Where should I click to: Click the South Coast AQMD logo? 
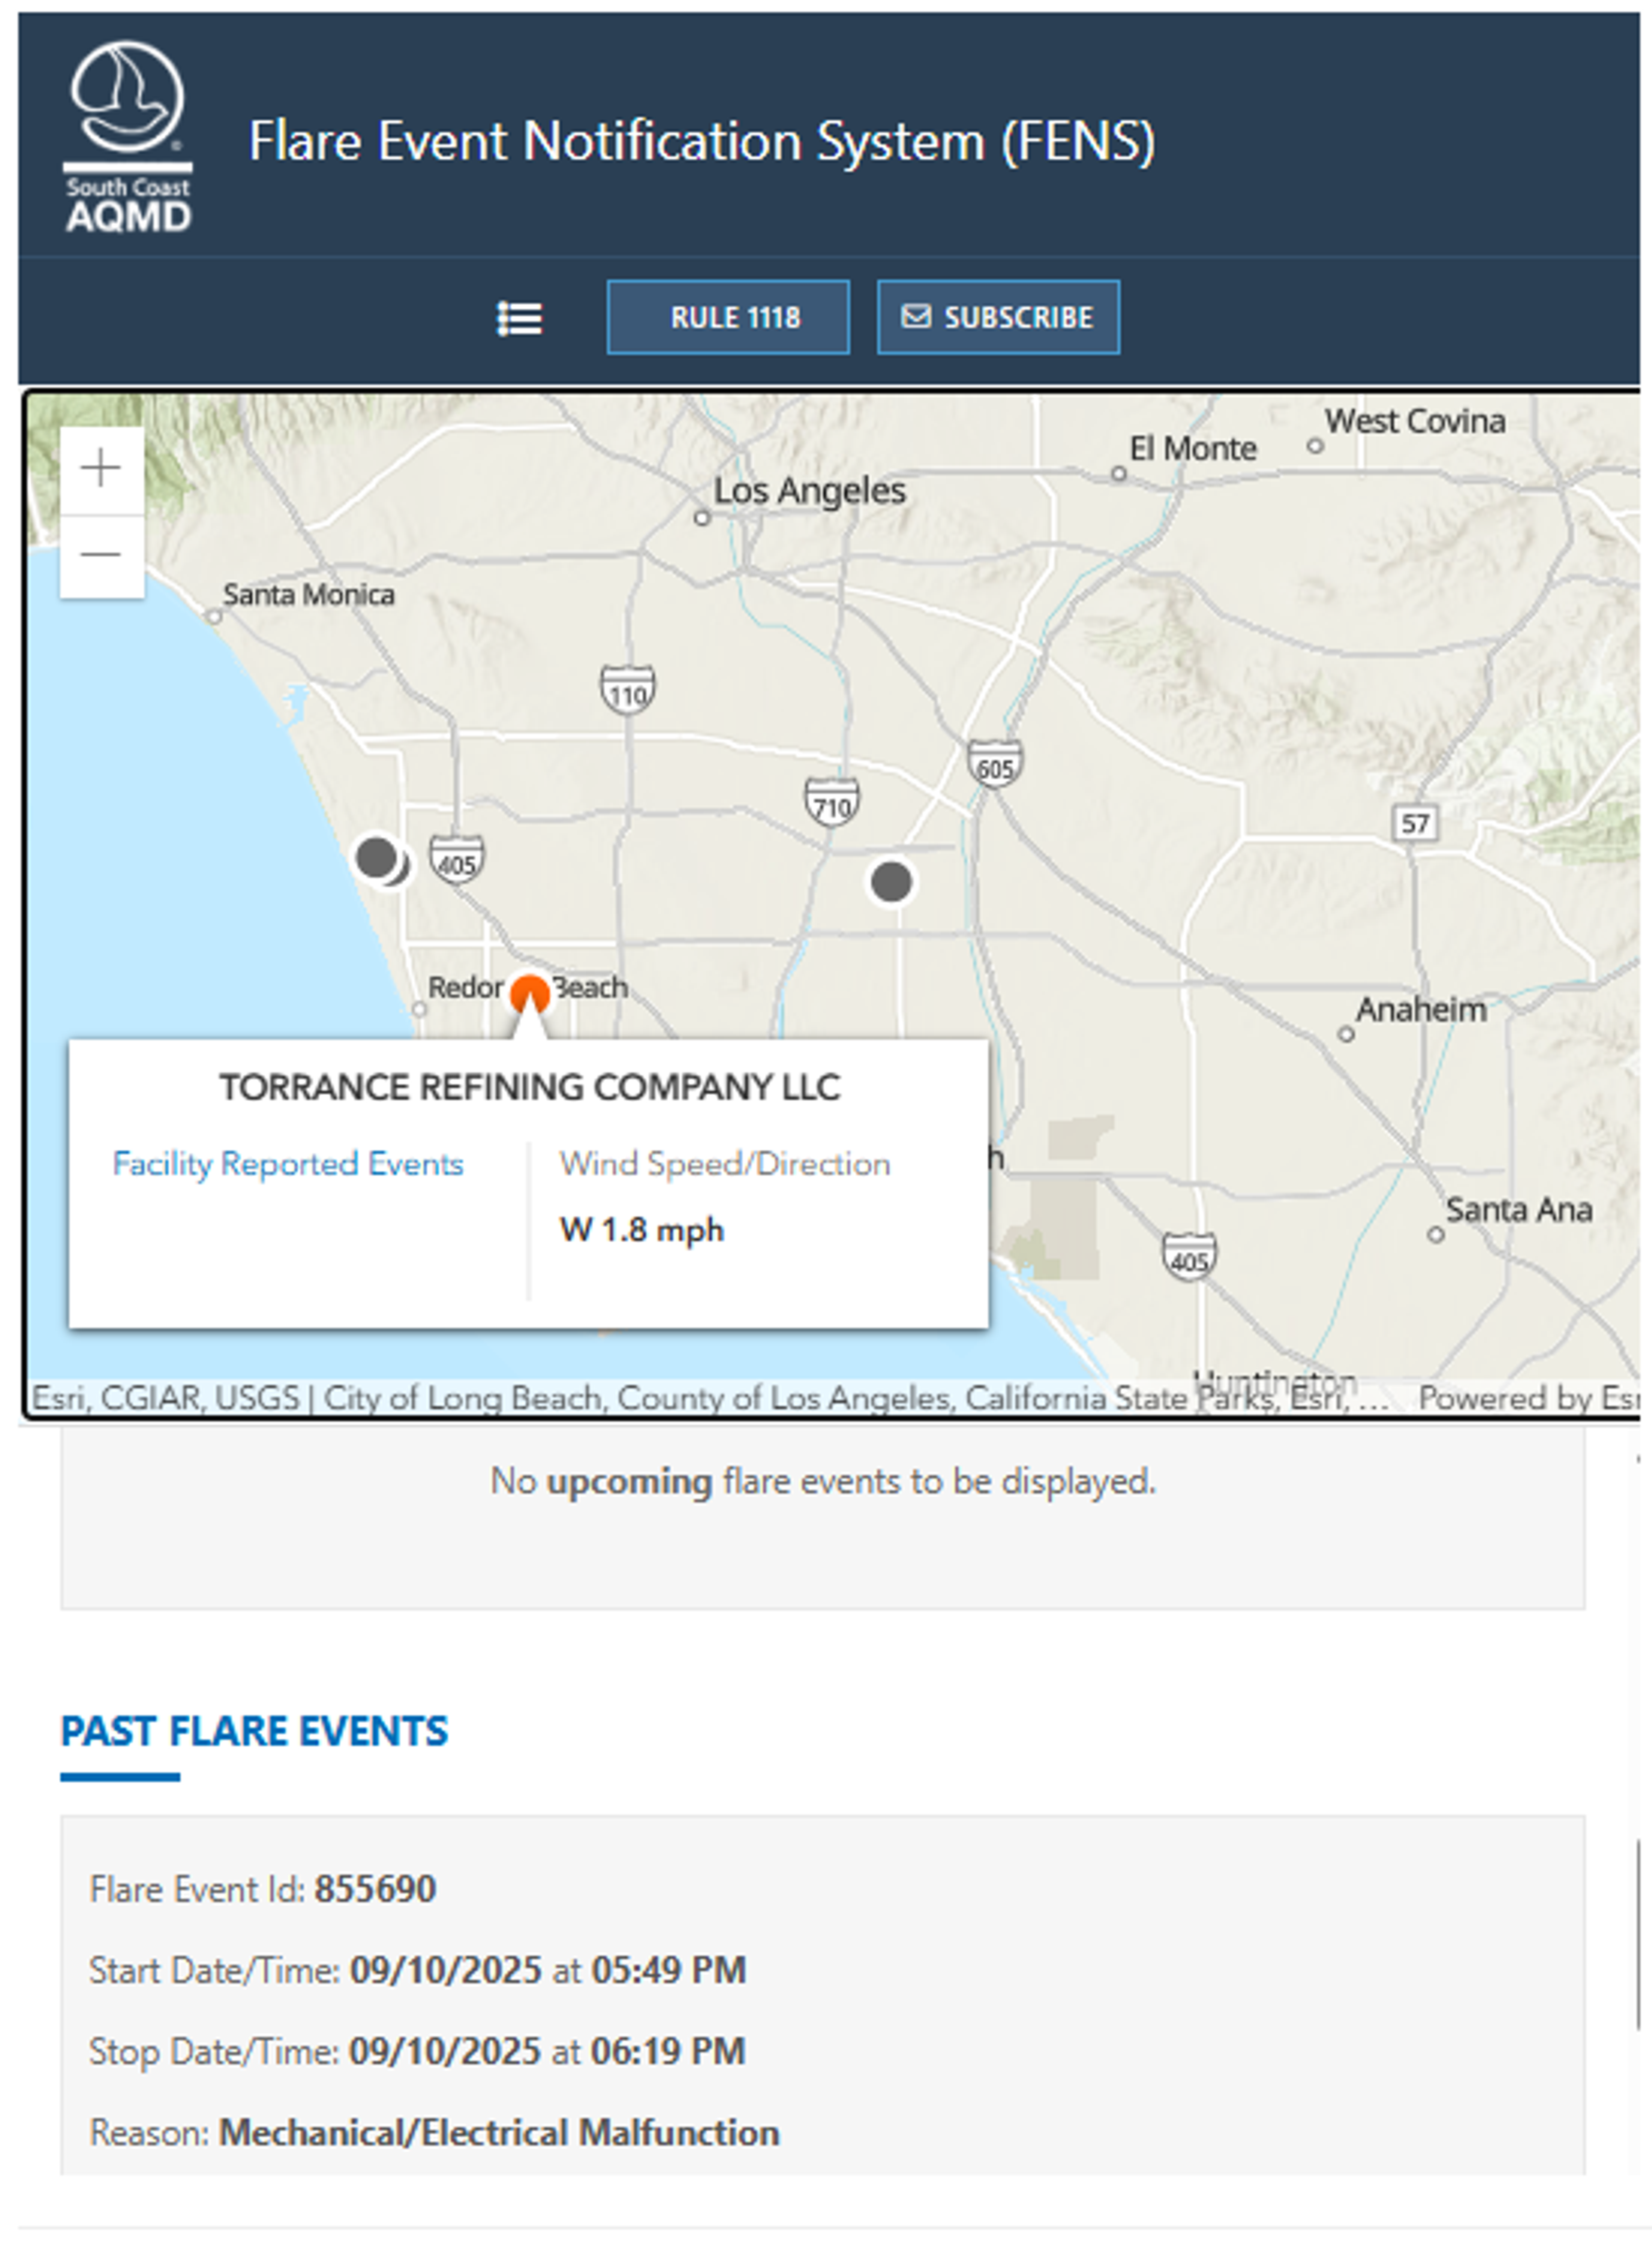pos(128,137)
